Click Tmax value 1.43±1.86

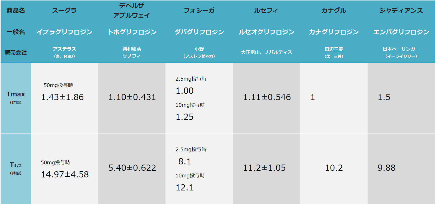[x=62, y=97]
